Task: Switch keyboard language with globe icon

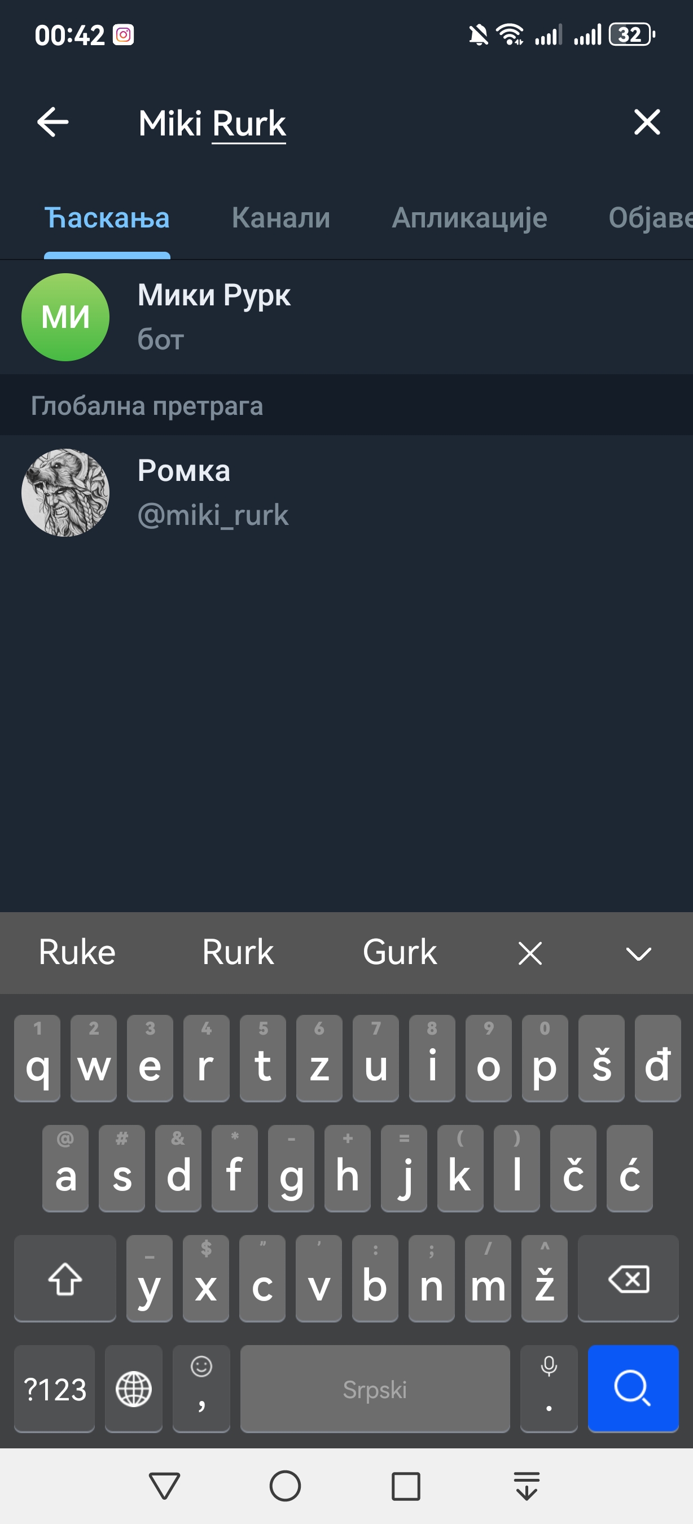Action: click(134, 1389)
